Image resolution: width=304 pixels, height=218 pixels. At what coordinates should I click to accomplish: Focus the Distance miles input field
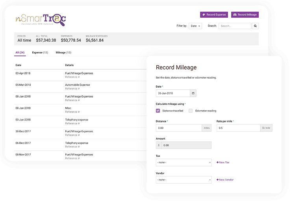click(x=179, y=128)
